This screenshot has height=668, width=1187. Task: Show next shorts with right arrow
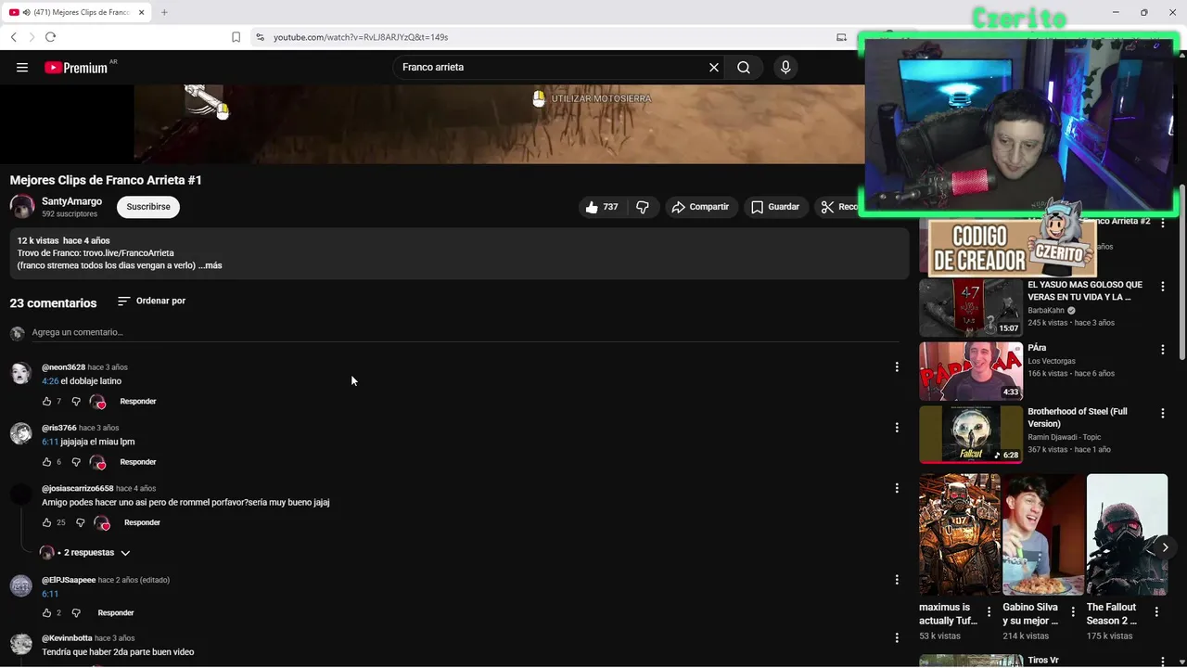point(1165,547)
